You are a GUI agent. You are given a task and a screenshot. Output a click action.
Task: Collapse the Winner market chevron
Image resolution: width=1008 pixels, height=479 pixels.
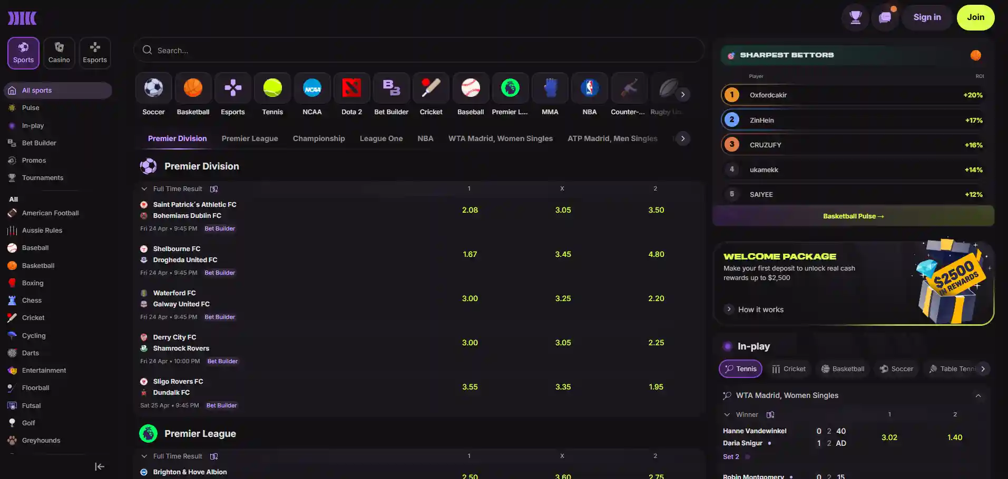727,415
